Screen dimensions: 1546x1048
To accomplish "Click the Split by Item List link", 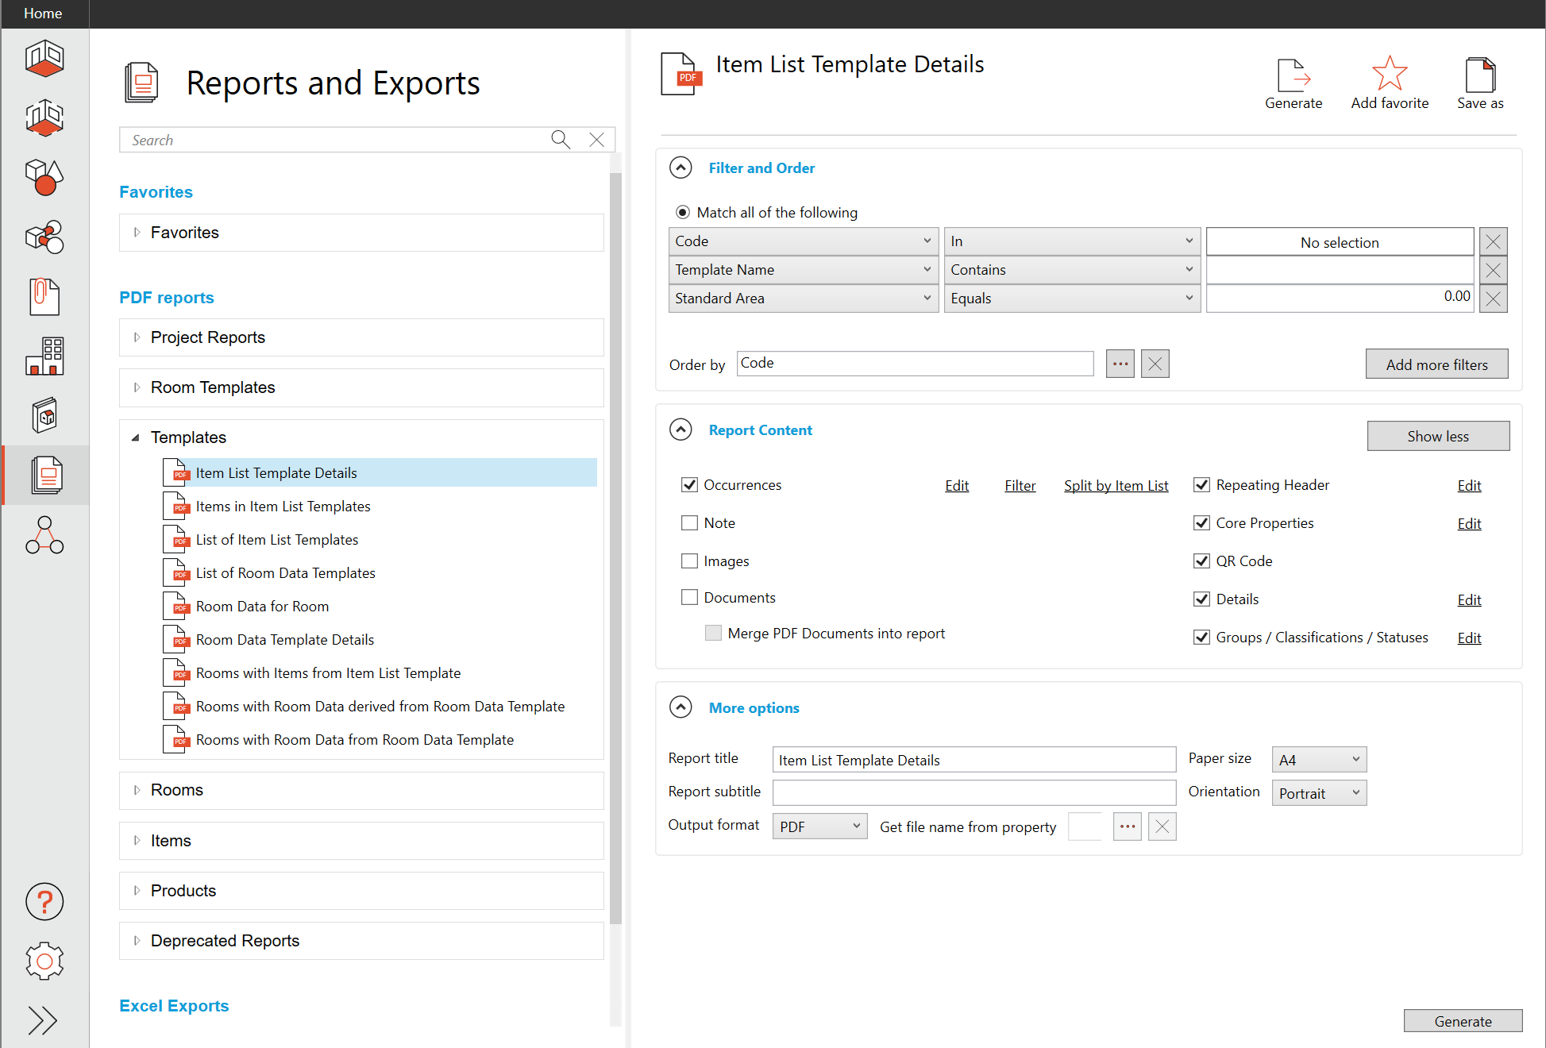I will coord(1116,486).
